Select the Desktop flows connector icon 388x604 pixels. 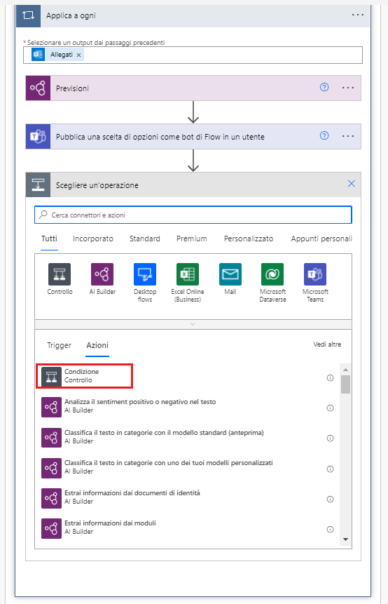(x=145, y=274)
